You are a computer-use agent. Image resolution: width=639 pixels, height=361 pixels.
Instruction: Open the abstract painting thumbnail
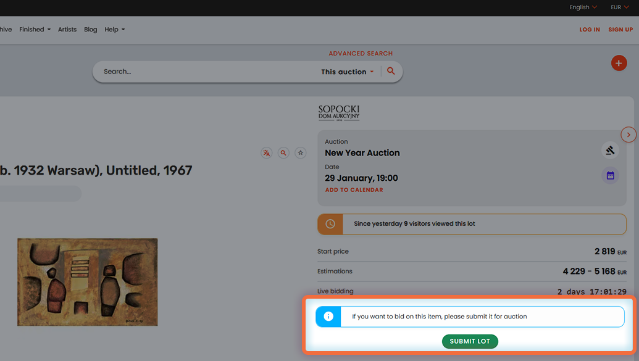tap(87, 282)
